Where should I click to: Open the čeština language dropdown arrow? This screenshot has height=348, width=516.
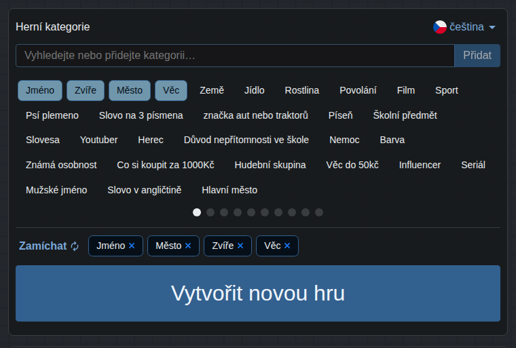tap(492, 27)
